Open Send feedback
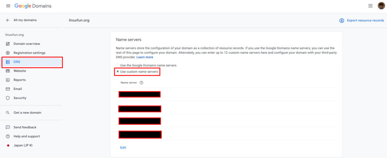The image size is (387, 158). click(25, 127)
